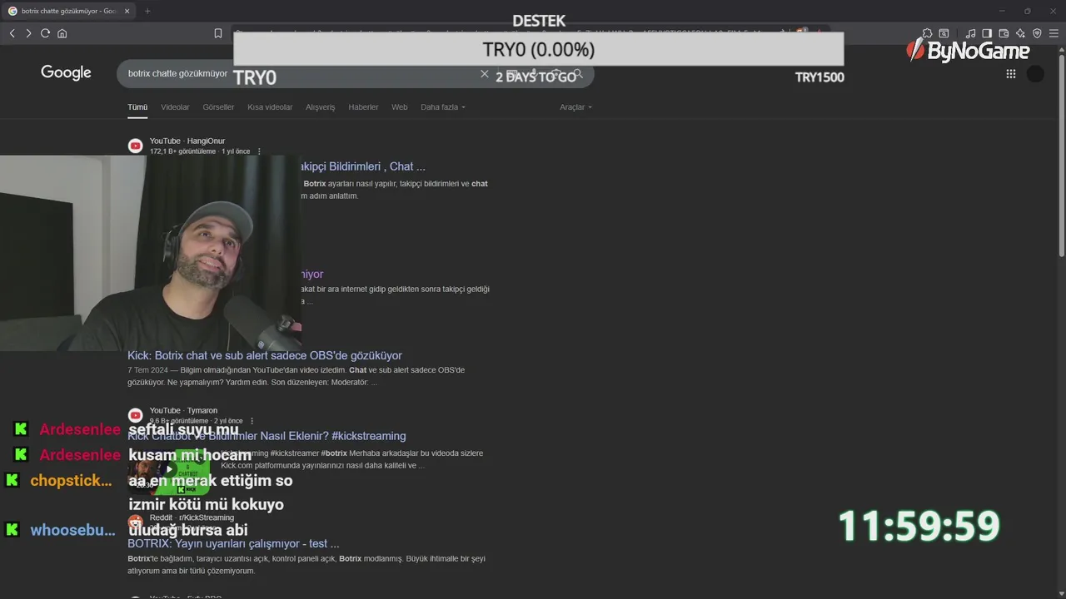Image resolution: width=1066 pixels, height=599 pixels.
Task: Open the extensions puzzle-piece icon
Action: (927, 33)
